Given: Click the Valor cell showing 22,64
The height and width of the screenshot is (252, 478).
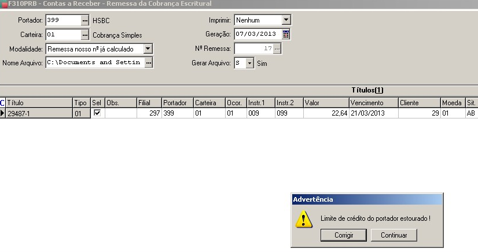Looking at the screenshot, I should 325,114.
